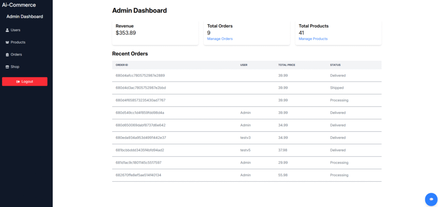
Task: Select order ID 680d4d3ac7805752987e2bbd
Action: click(x=141, y=88)
